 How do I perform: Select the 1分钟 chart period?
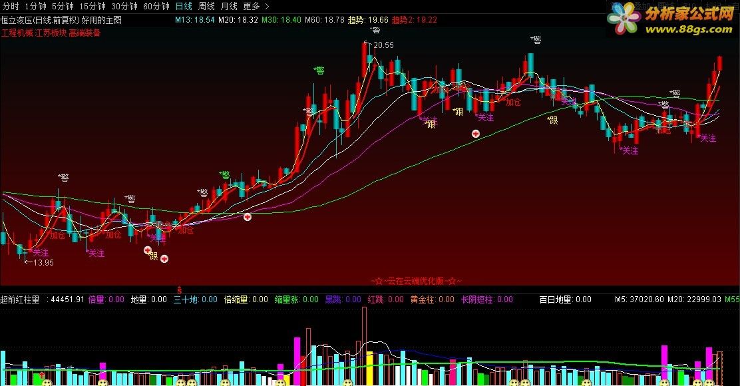[x=35, y=6]
